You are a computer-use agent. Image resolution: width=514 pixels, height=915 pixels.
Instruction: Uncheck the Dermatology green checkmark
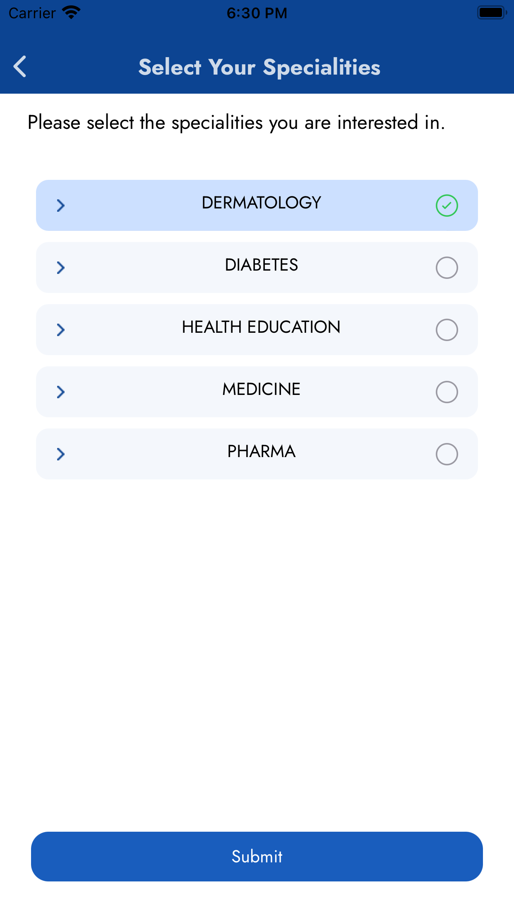pos(447,206)
